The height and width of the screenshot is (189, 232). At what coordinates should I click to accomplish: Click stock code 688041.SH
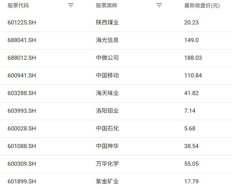click(22, 40)
